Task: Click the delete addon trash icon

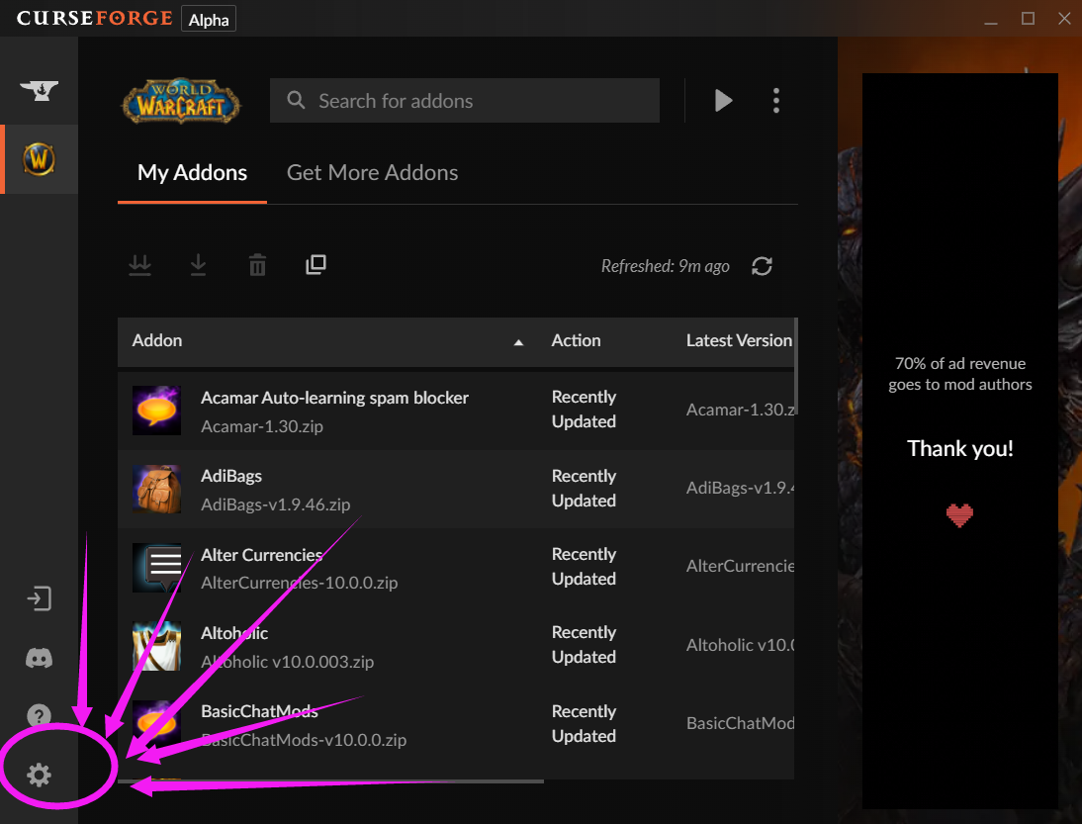Action: (257, 265)
